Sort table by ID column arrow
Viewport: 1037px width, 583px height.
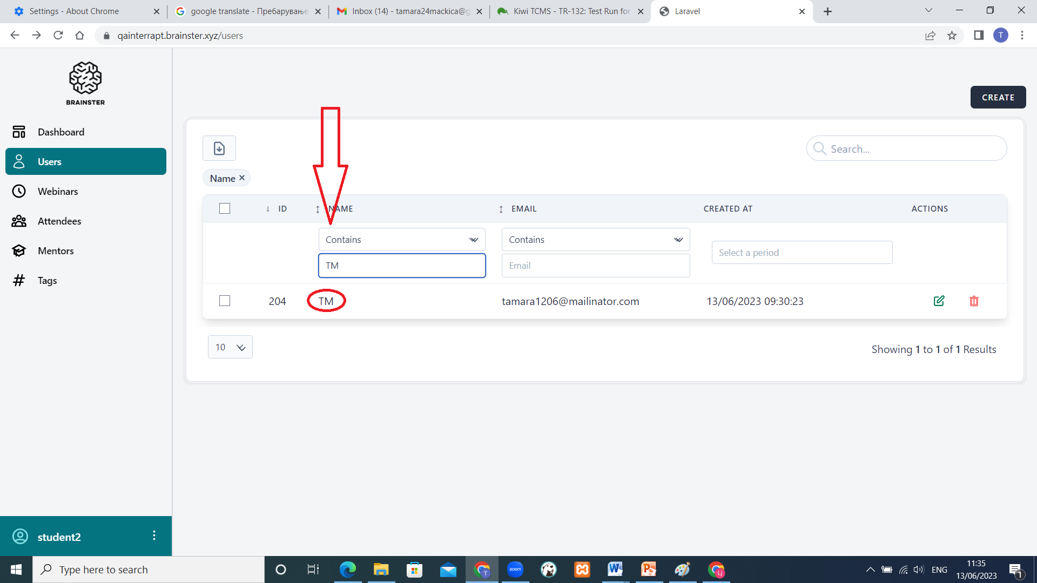[268, 209]
